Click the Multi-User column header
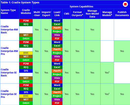This screenshot has height=105, width=130. click(37, 14)
